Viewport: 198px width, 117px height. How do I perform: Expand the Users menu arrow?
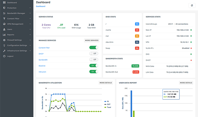pos(30,29)
